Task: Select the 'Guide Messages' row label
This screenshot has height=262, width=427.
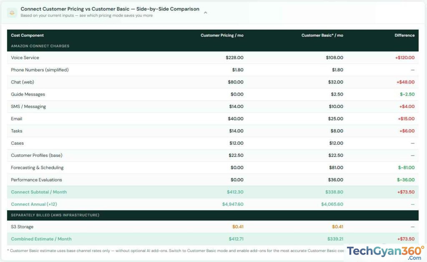Action: coord(28,95)
